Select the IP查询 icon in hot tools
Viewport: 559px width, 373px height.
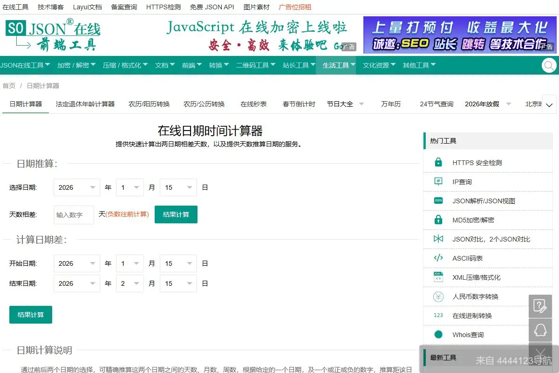(438, 181)
